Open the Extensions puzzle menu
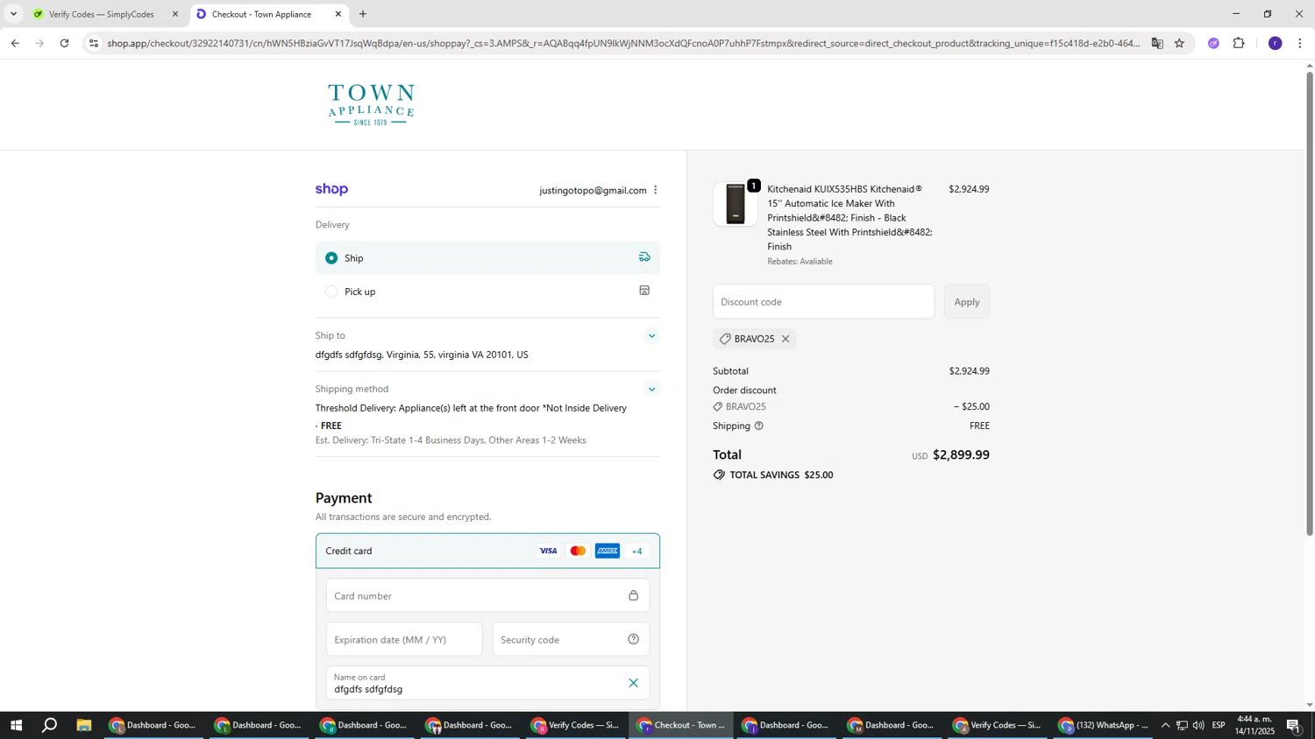1315x739 pixels. (x=1239, y=43)
